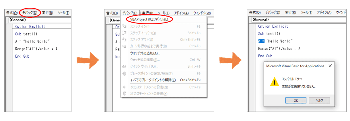Open 書式(O) menu in the left editor
This screenshot has width=350, height=121.
click(12, 13)
